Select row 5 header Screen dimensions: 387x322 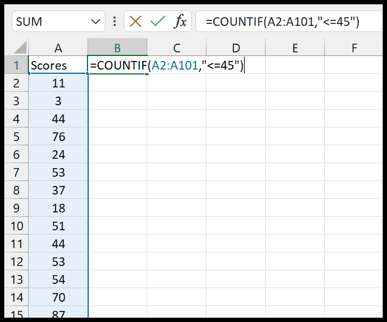(16, 137)
